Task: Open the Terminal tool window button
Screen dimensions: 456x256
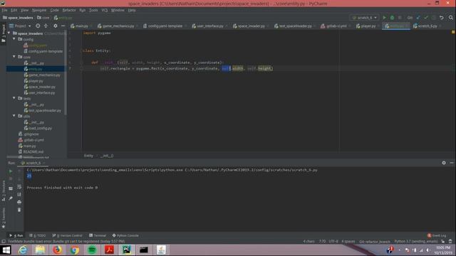Action: tap(98, 235)
